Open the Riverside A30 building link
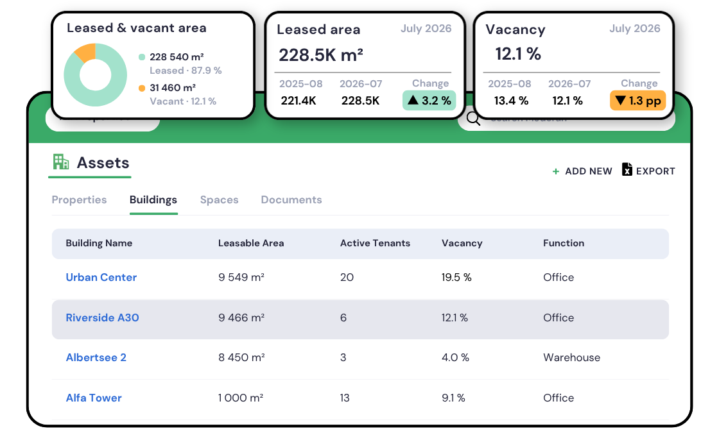The width and height of the screenshot is (719, 440). (102, 317)
